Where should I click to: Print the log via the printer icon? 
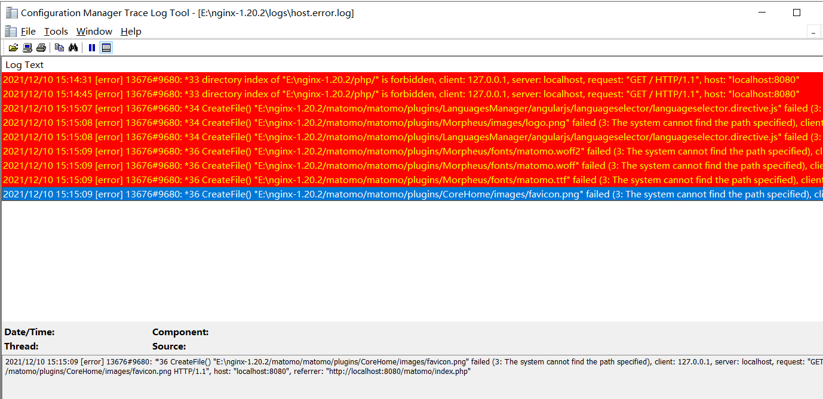pyautogui.click(x=41, y=47)
